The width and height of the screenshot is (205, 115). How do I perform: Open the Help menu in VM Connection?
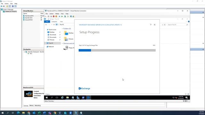click(67, 14)
